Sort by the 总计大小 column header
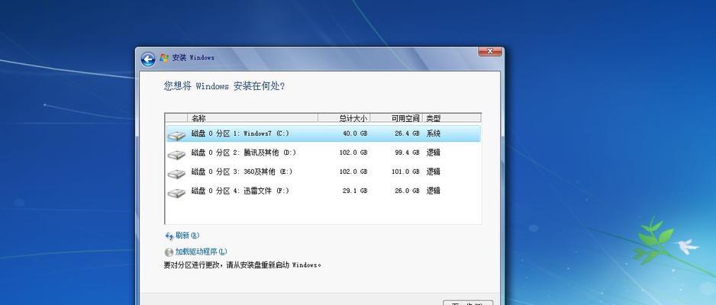This screenshot has width=716, height=305. point(343,118)
